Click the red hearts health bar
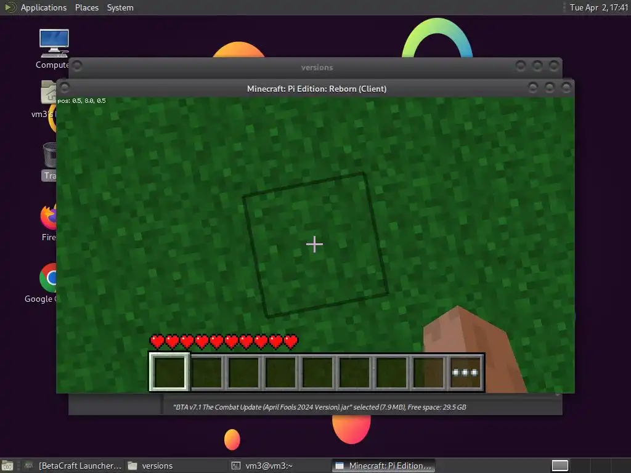The height and width of the screenshot is (473, 631). 224,342
